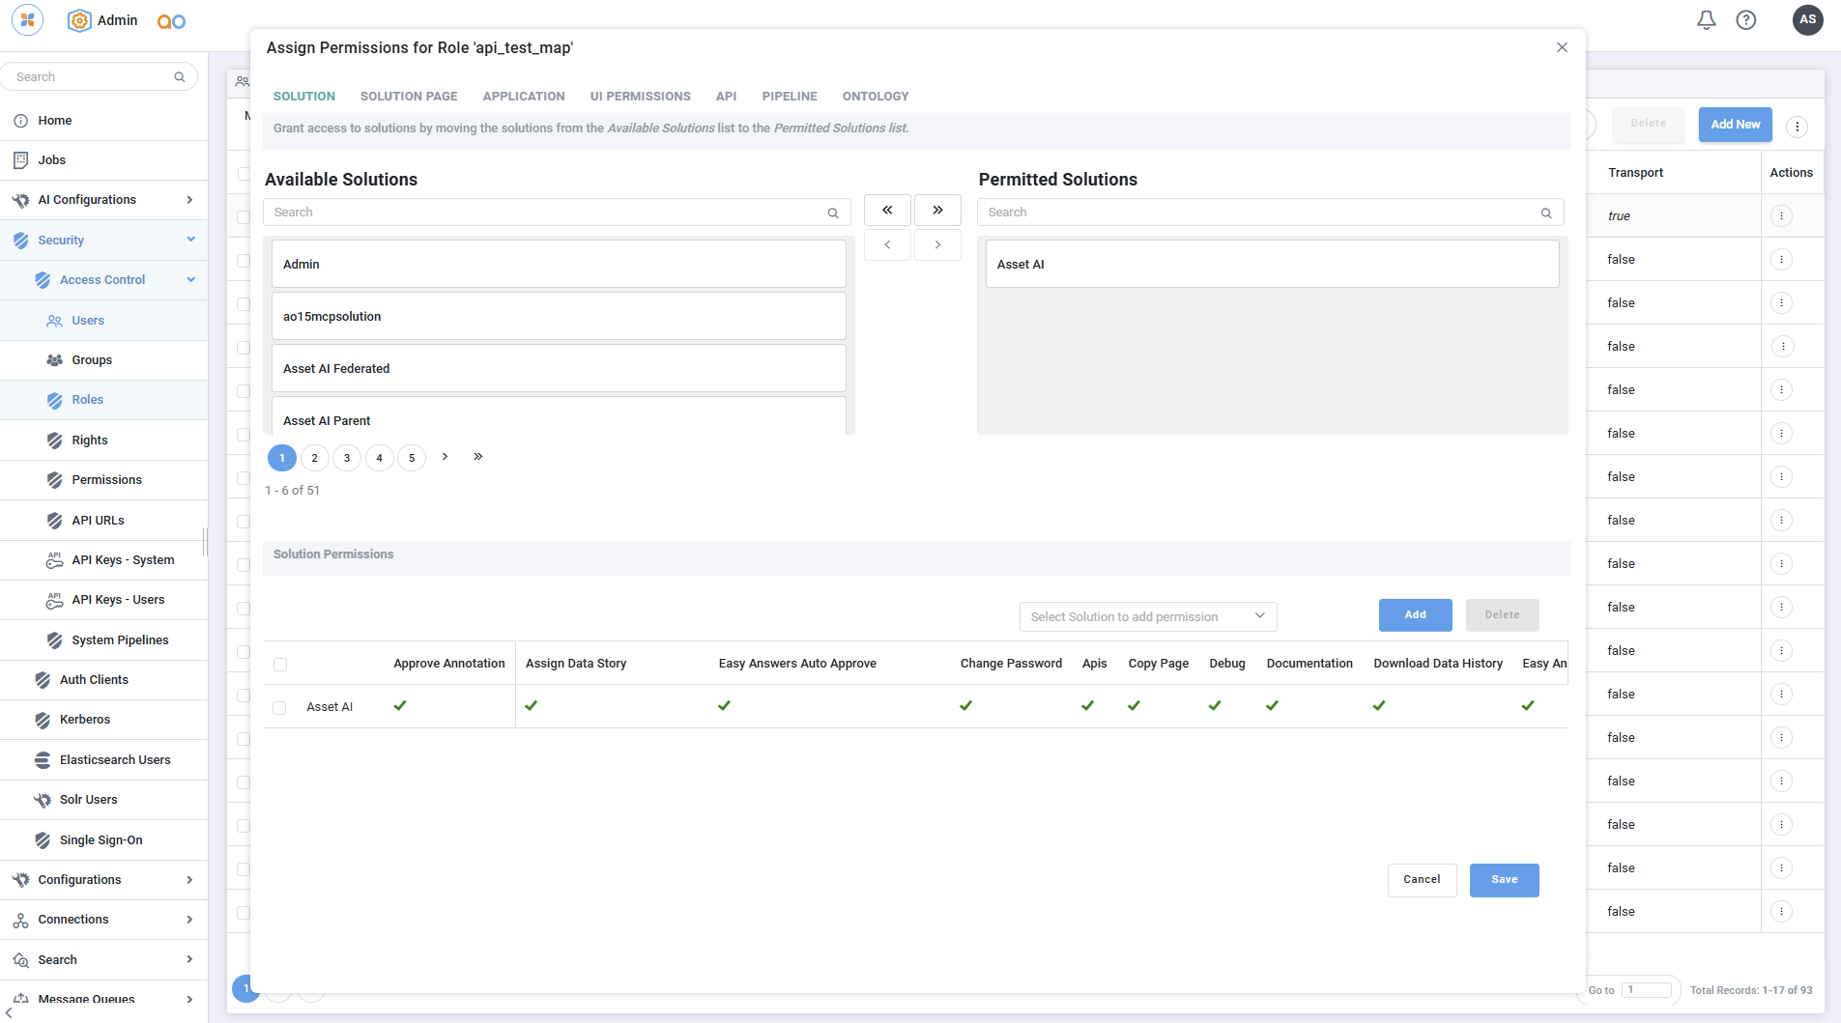Toggle the Approve Annotation check for Asset AI
1841x1023 pixels.
pyautogui.click(x=400, y=706)
